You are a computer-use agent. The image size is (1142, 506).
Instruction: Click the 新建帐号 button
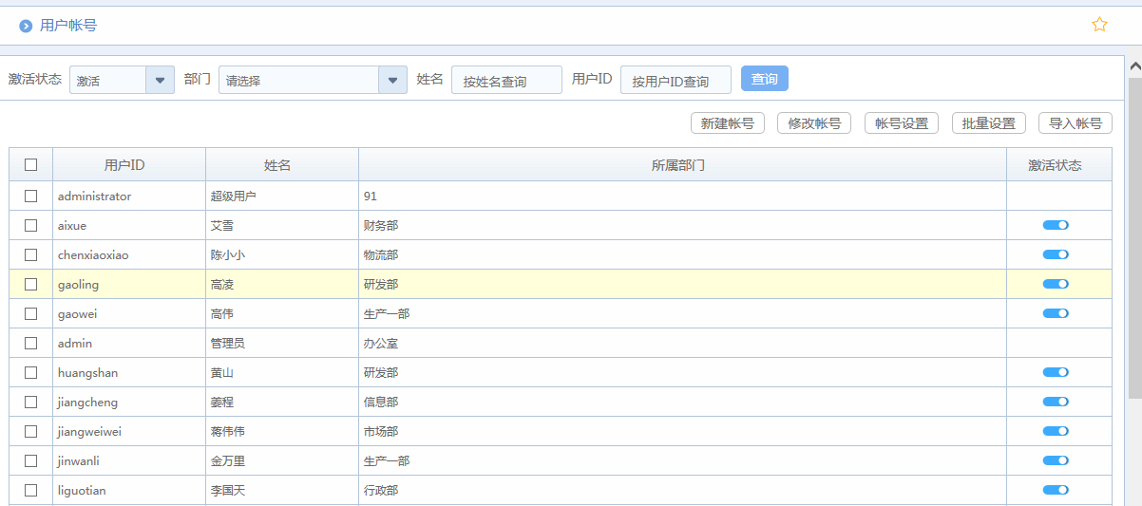point(727,123)
